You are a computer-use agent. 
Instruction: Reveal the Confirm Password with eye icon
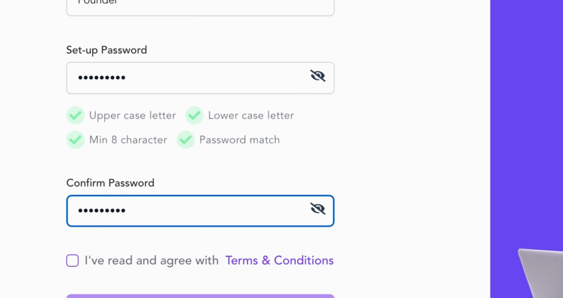coord(318,209)
